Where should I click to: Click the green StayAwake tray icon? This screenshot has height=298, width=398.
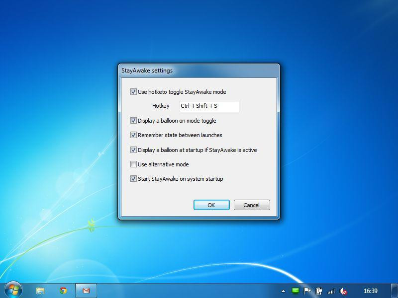295,291
